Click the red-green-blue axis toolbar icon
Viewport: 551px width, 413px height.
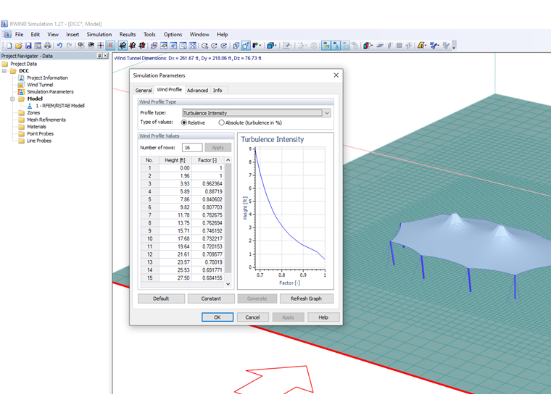point(255,46)
